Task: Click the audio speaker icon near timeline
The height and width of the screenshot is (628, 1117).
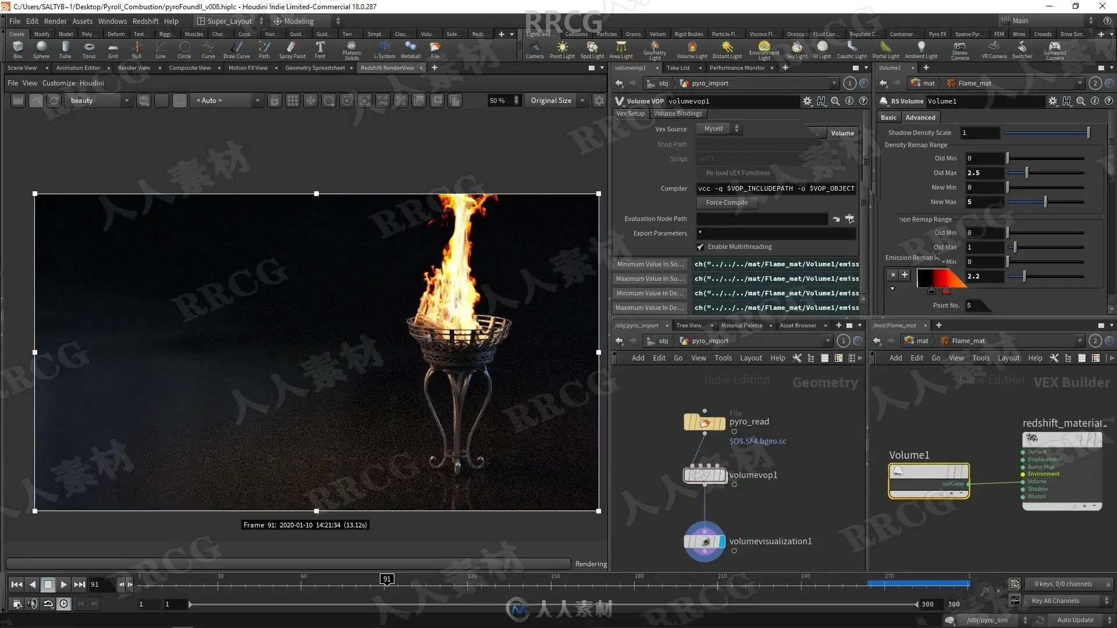Action: 33,604
